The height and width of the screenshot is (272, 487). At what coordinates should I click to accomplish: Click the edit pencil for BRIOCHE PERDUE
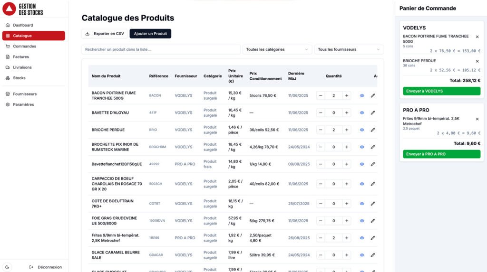tap(373, 130)
